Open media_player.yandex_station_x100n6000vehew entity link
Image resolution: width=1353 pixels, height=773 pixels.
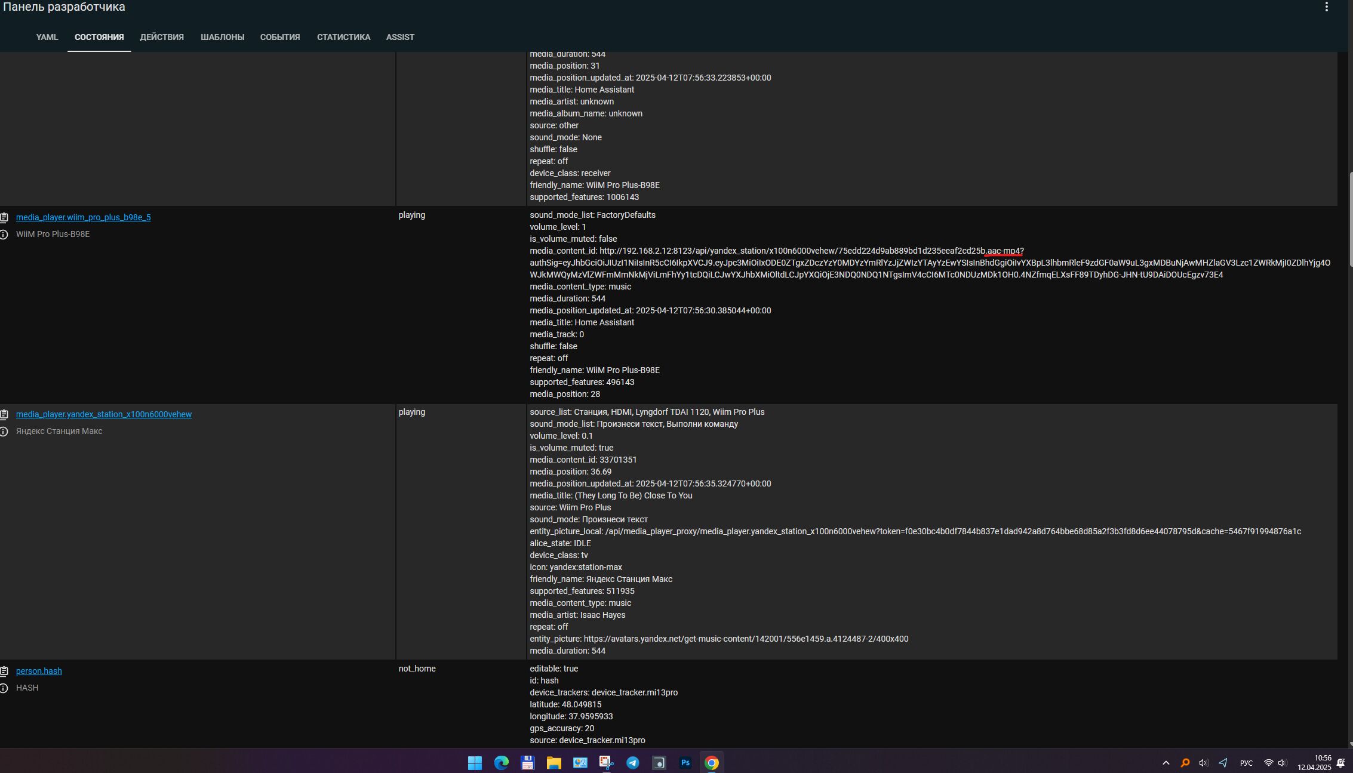point(104,414)
